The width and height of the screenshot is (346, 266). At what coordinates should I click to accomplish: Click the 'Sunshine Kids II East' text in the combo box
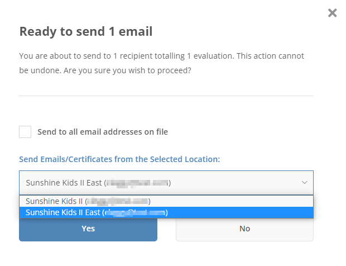click(64, 183)
